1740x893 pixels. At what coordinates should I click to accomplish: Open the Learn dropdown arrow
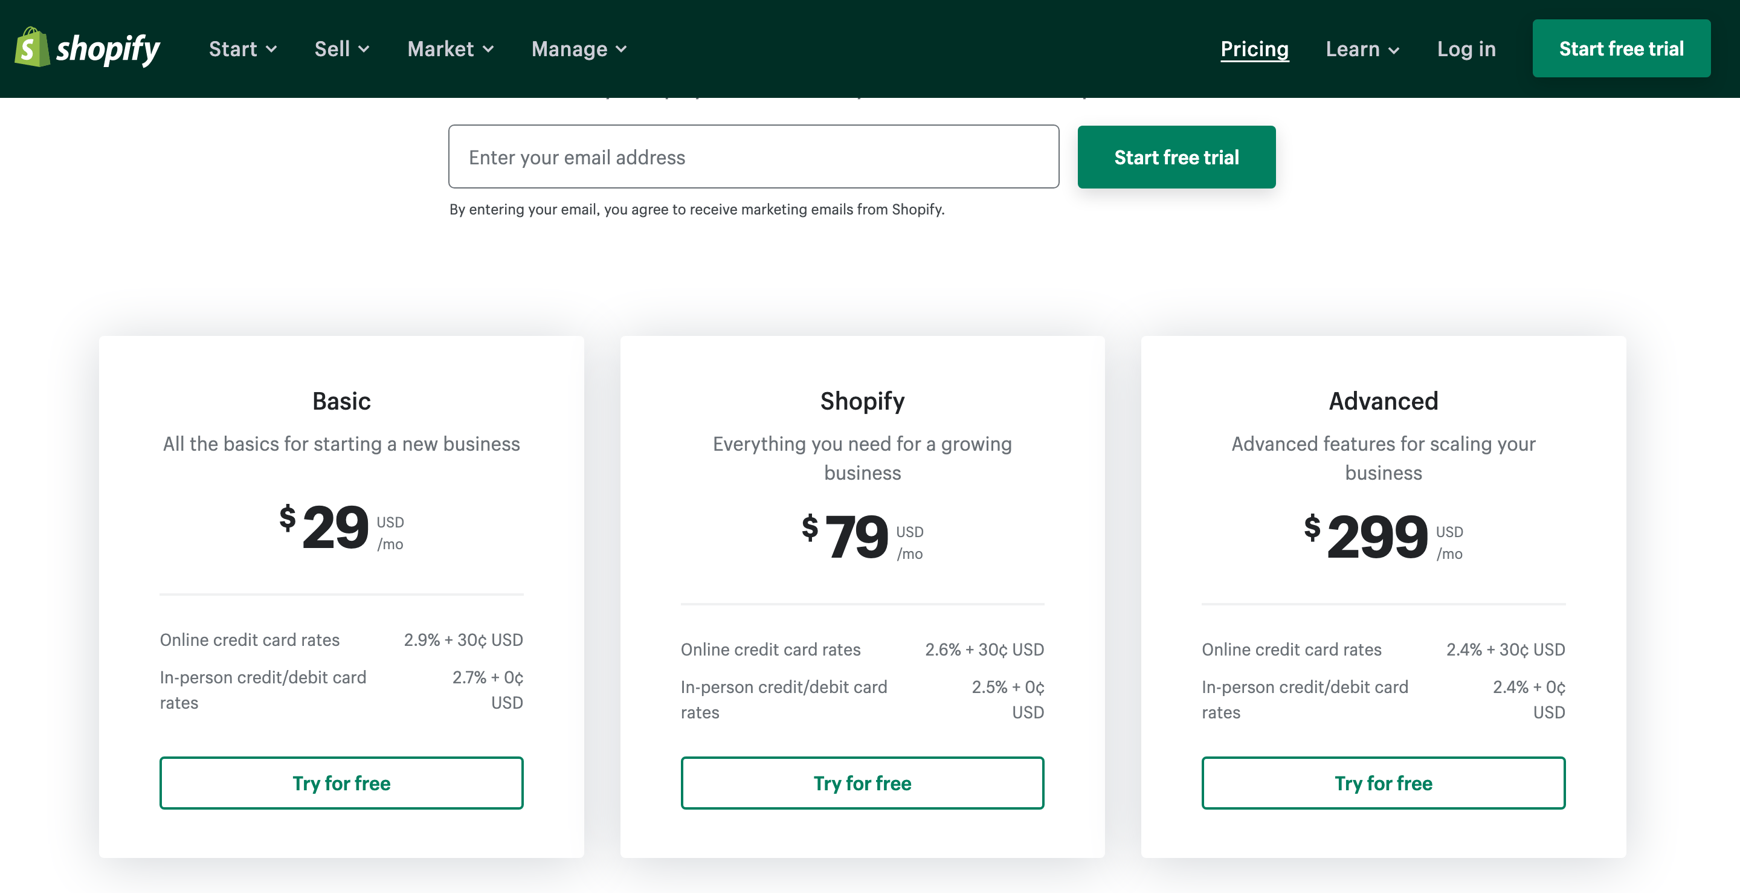click(x=1394, y=50)
